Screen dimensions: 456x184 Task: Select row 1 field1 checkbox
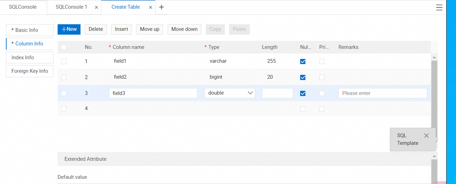[64, 61]
